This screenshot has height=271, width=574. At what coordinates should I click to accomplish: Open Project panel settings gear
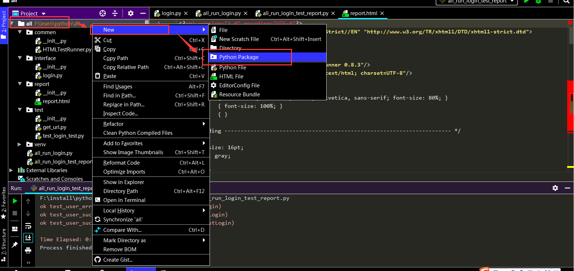(131, 13)
